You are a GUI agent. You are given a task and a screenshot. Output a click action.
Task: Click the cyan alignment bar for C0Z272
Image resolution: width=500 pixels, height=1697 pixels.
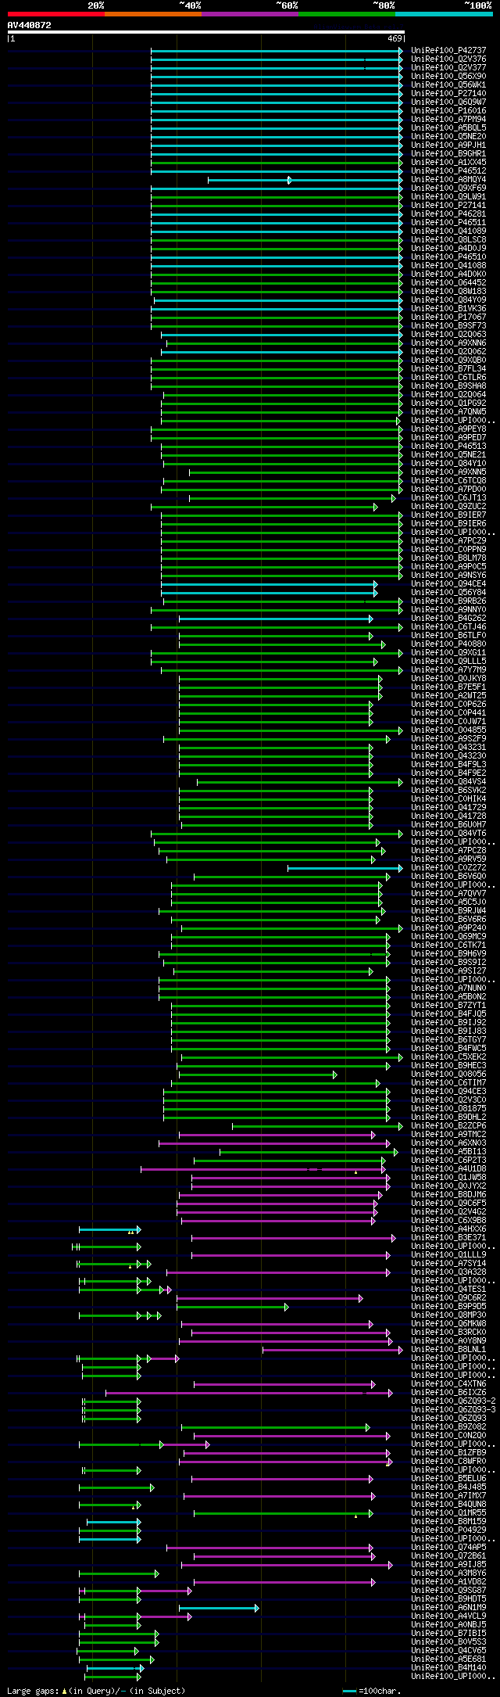345,868
